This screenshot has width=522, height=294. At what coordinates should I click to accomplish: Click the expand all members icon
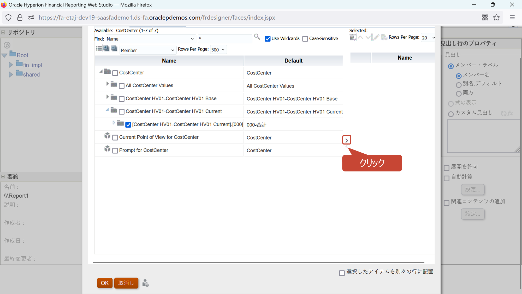point(106,48)
